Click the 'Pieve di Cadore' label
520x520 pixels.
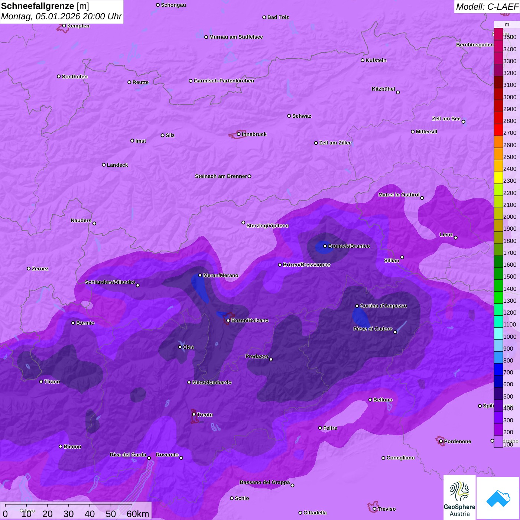pos(373,329)
